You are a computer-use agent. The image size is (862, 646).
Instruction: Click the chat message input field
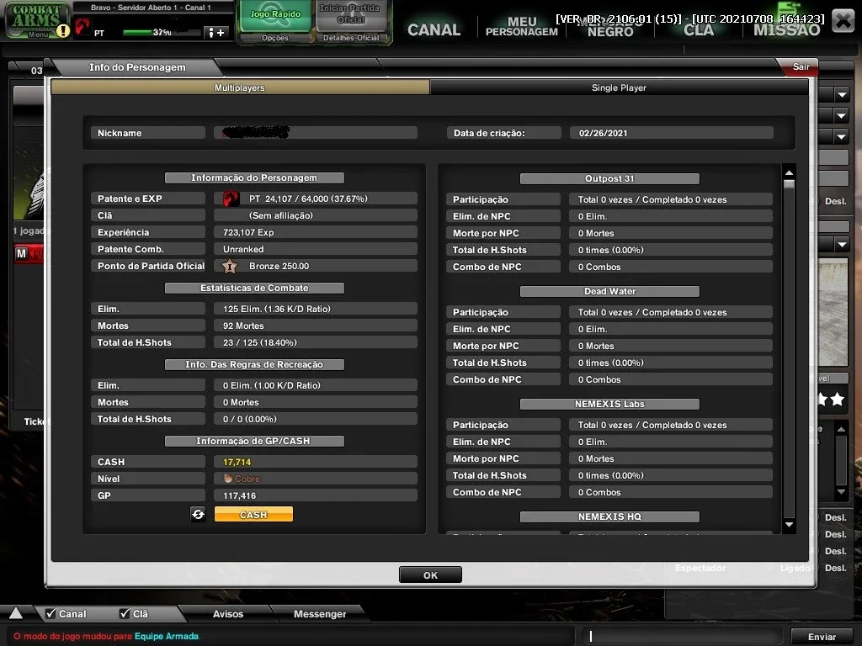pos(684,636)
